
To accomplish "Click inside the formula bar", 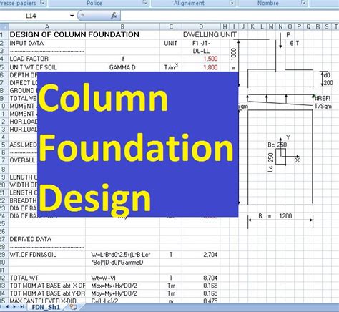I will [x=229, y=16].
